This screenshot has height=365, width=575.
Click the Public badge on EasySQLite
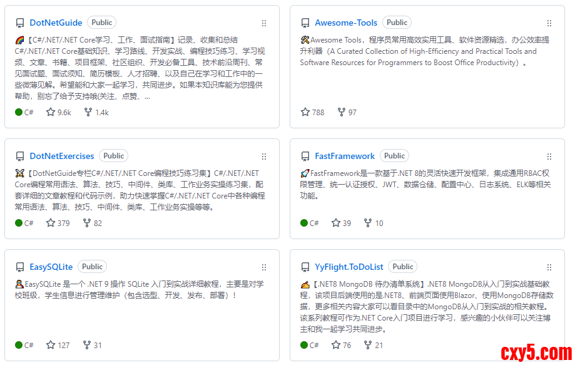point(92,267)
